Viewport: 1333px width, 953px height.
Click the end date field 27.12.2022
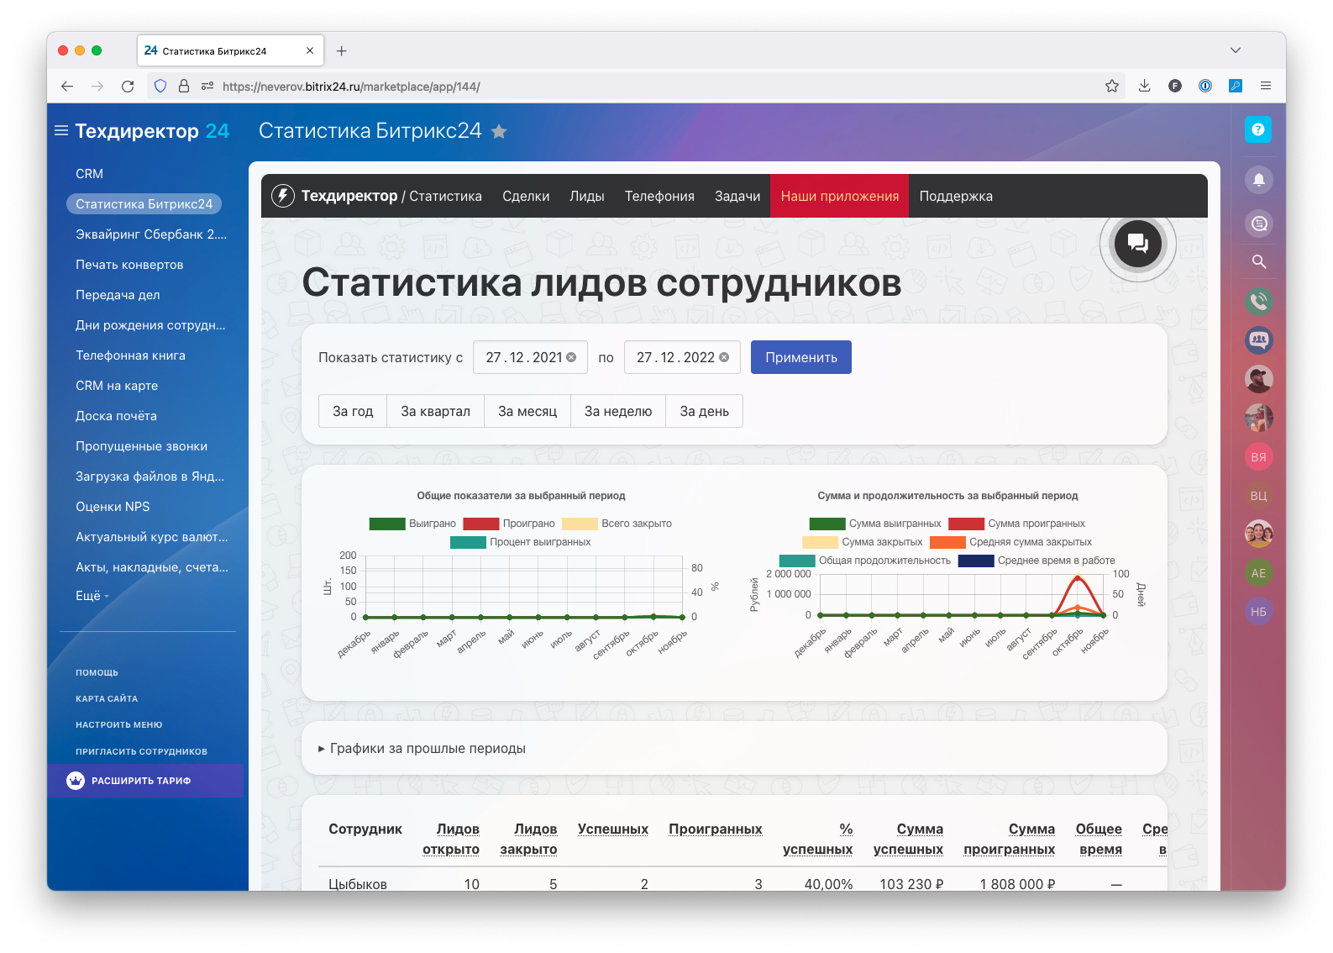tap(682, 357)
